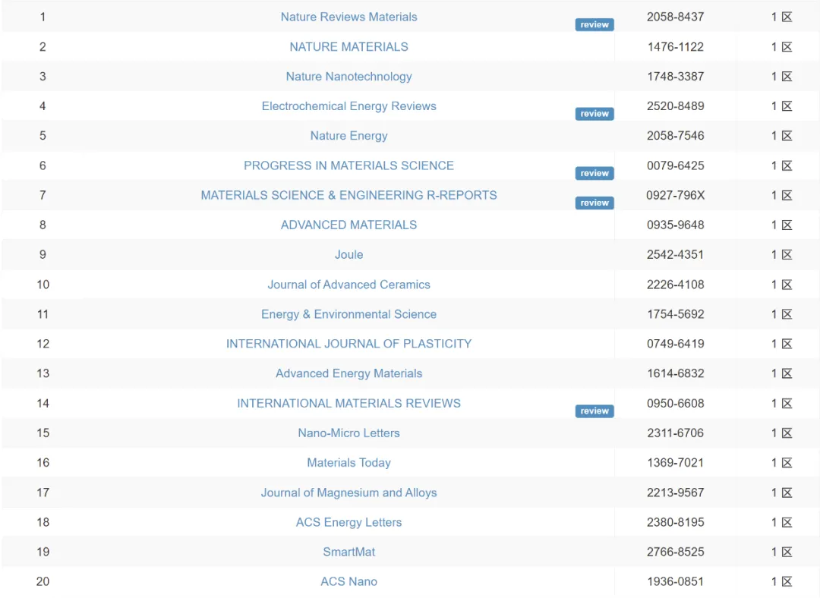Click the zone icon in Joule row
The width and height of the screenshot is (820, 598).
click(x=787, y=254)
